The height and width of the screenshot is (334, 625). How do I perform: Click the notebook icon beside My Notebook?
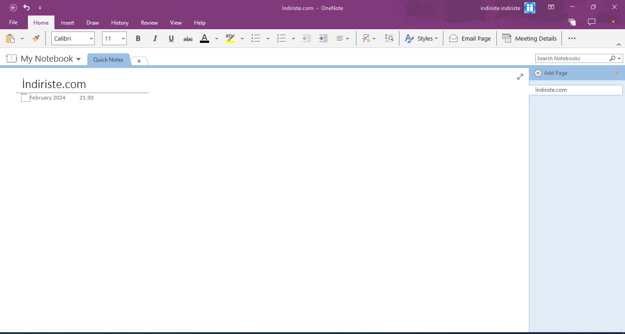(x=11, y=58)
